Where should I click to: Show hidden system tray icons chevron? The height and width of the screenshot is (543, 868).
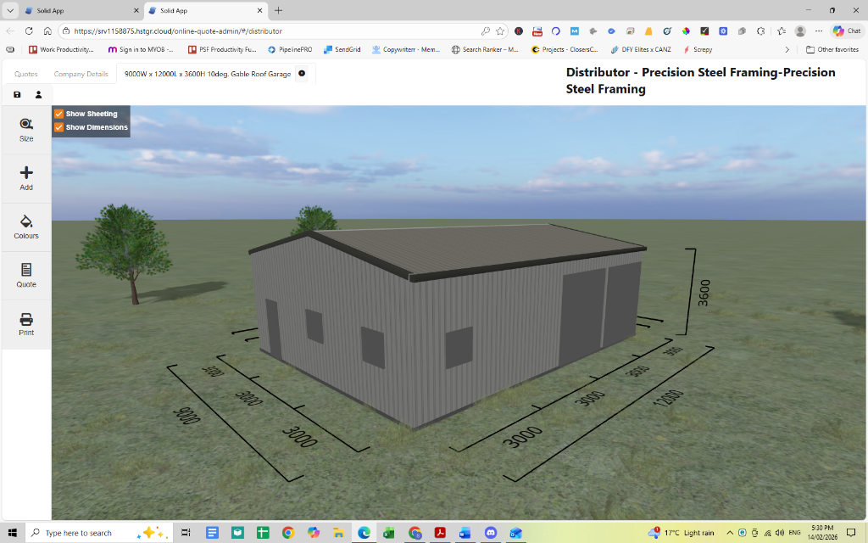point(730,533)
